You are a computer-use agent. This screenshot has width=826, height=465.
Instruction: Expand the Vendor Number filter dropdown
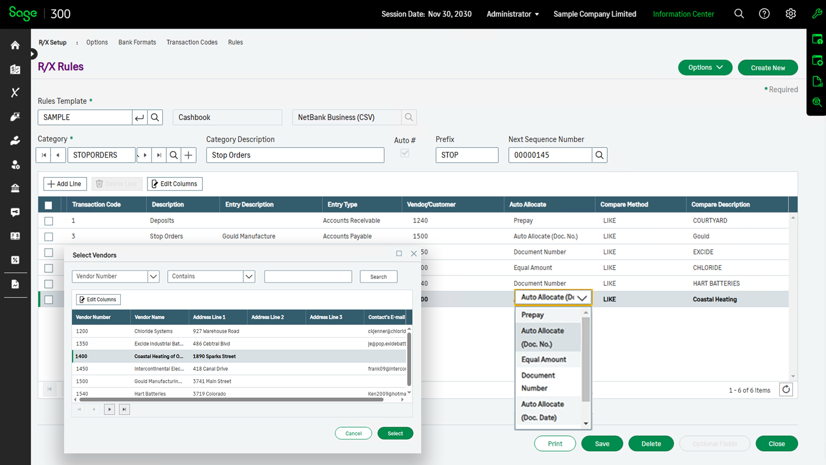pos(153,276)
